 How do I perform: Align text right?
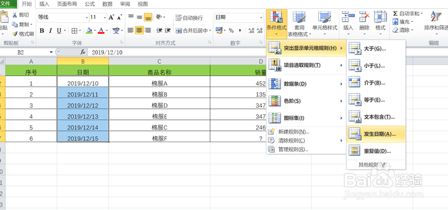click(x=148, y=30)
